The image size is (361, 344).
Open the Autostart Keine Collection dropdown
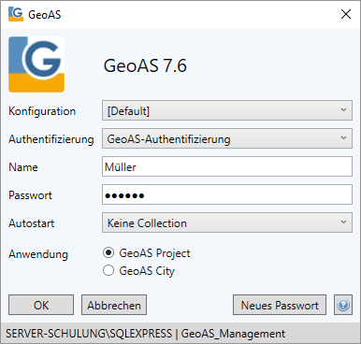tap(227, 222)
